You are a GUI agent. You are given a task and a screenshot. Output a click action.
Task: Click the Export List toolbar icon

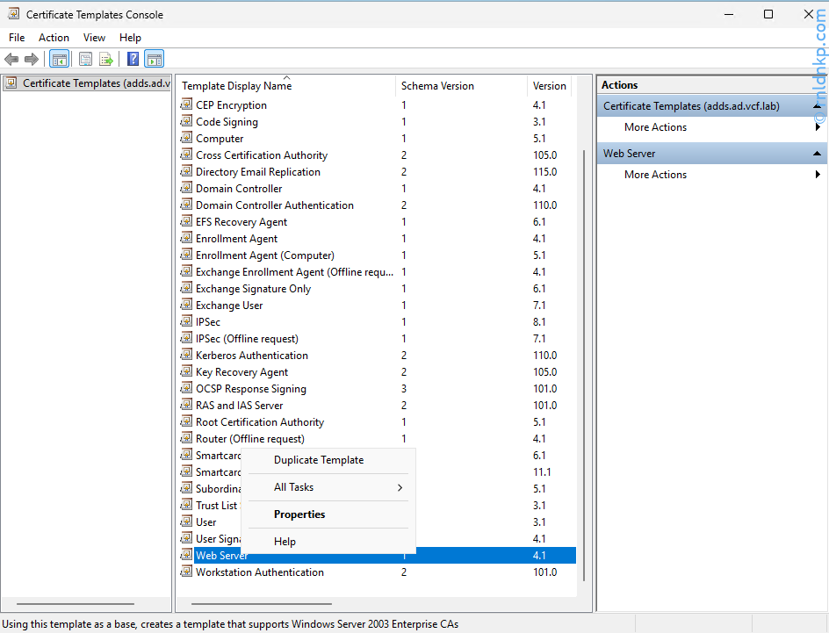point(106,59)
